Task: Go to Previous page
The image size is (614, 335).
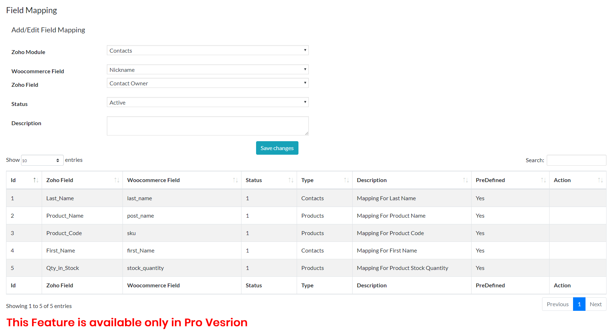Action: pos(558,304)
